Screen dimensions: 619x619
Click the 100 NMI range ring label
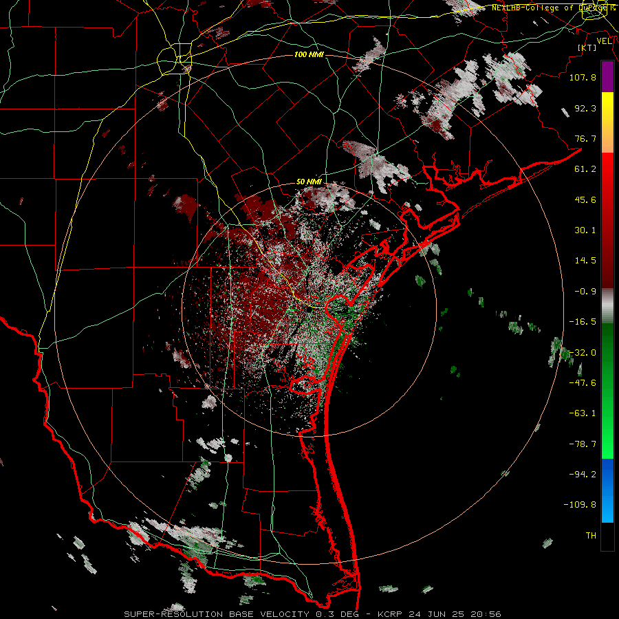click(309, 54)
